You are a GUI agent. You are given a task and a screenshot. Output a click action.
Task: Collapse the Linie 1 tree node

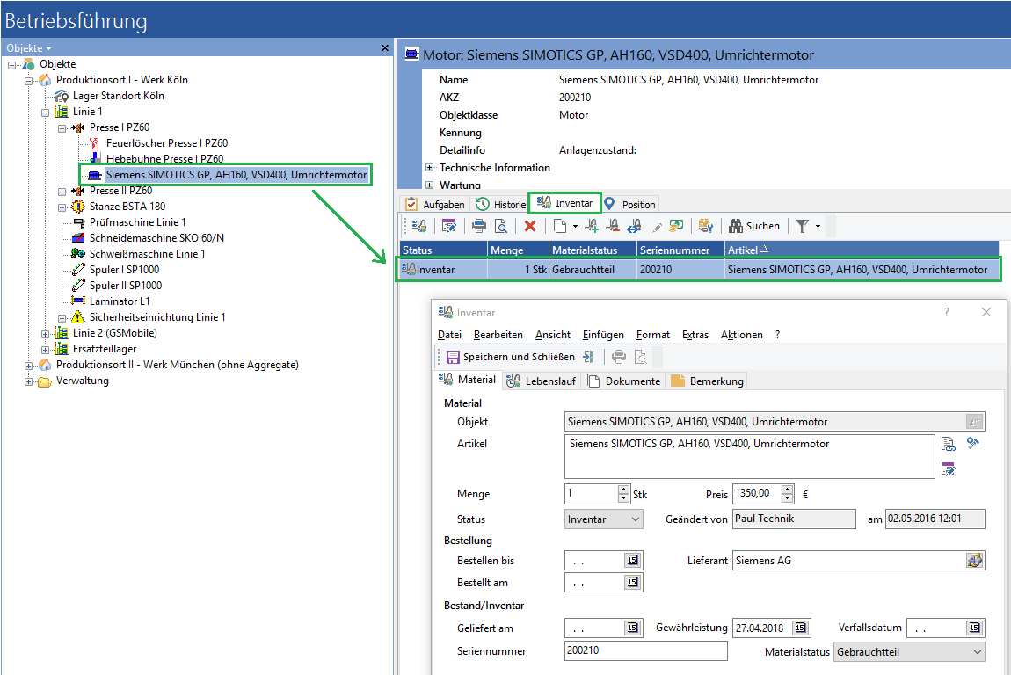(x=45, y=112)
